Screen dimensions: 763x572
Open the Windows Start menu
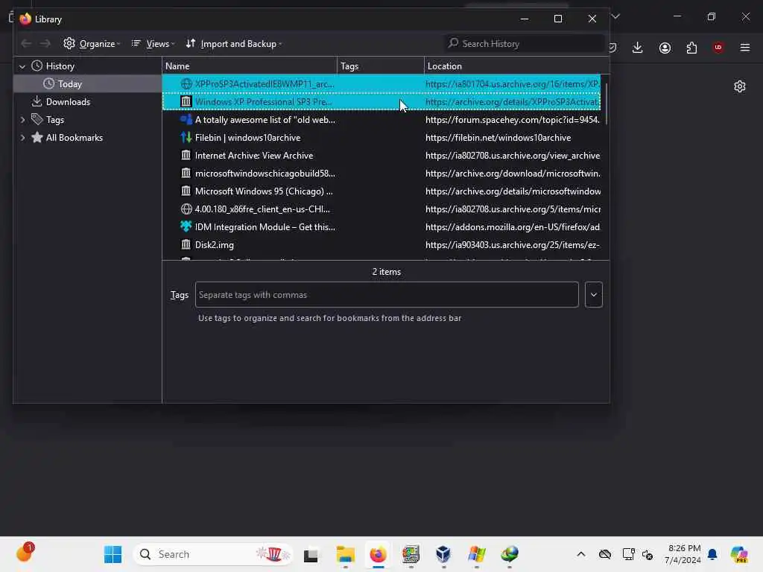113,554
